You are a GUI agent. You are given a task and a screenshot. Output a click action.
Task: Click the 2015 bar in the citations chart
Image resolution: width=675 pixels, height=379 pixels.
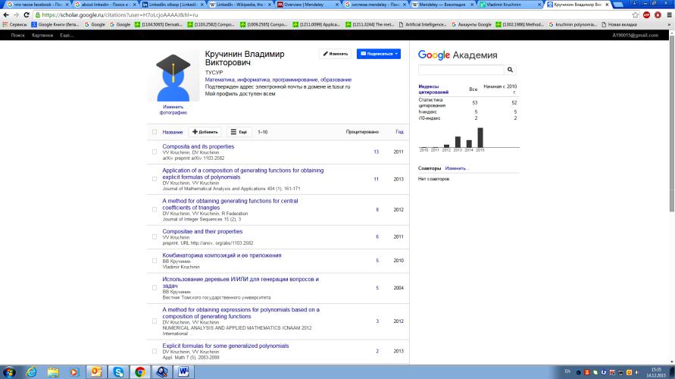pos(480,137)
